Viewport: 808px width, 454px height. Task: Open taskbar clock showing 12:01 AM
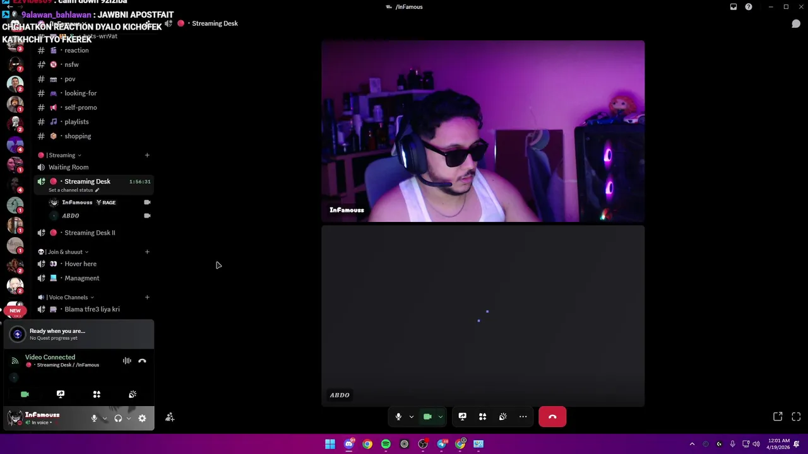(780, 444)
